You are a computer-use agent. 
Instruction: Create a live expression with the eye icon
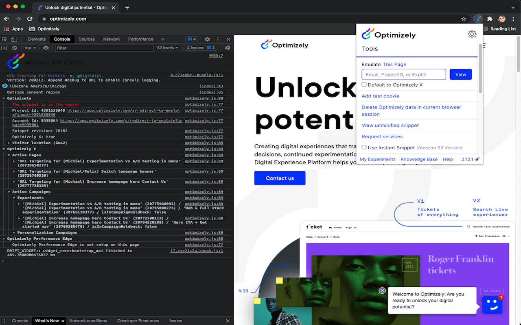click(x=46, y=48)
